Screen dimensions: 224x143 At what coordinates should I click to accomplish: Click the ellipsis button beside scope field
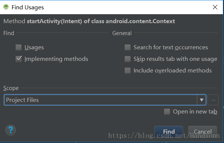coord(213,100)
